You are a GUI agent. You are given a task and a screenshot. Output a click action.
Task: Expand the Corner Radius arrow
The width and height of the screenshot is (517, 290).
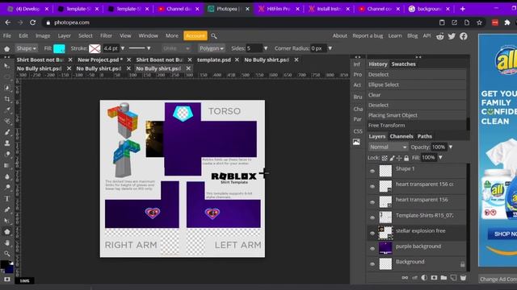coord(330,48)
